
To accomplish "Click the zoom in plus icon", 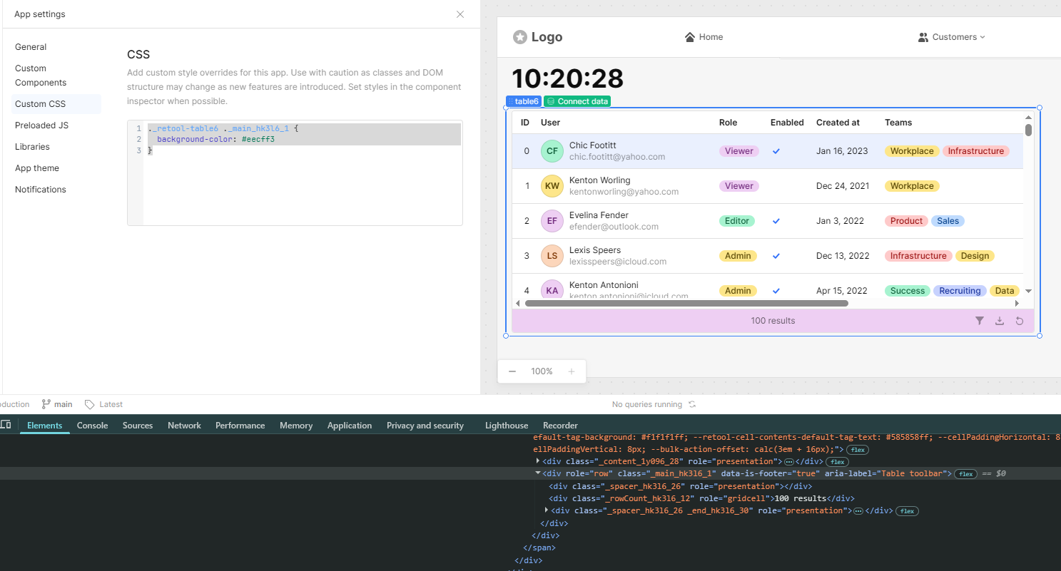I will [x=572, y=371].
